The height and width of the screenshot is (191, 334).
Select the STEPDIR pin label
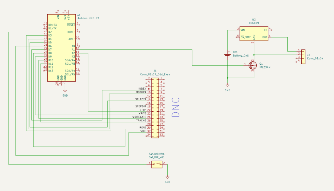pos(141,106)
